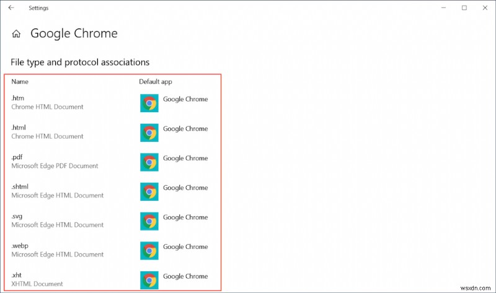496x293 pixels.
Task: Change the default app label for .html
Action: pyautogui.click(x=185, y=129)
